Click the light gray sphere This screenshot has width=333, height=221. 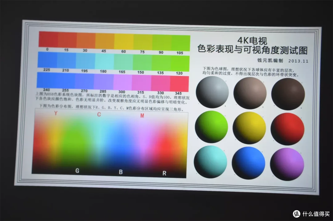coord(212,92)
